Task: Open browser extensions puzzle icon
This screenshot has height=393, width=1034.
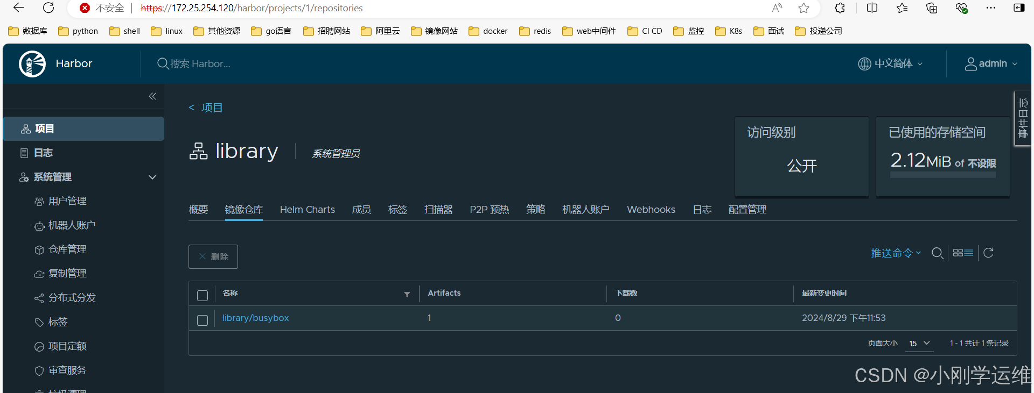Action: tap(840, 8)
